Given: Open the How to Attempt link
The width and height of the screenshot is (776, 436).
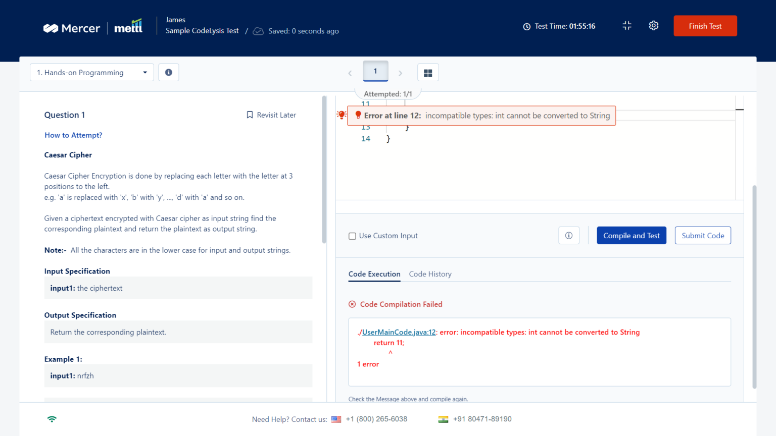Looking at the screenshot, I should tap(73, 135).
